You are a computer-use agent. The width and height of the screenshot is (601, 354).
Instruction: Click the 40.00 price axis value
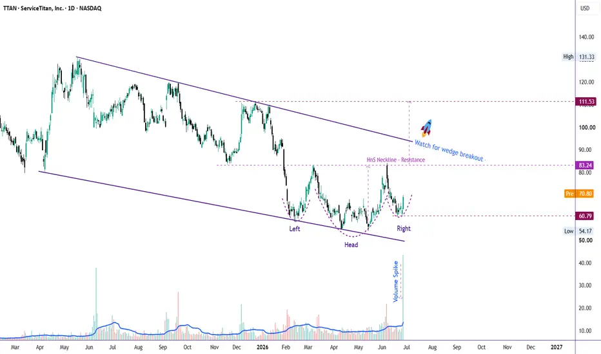(x=586, y=263)
